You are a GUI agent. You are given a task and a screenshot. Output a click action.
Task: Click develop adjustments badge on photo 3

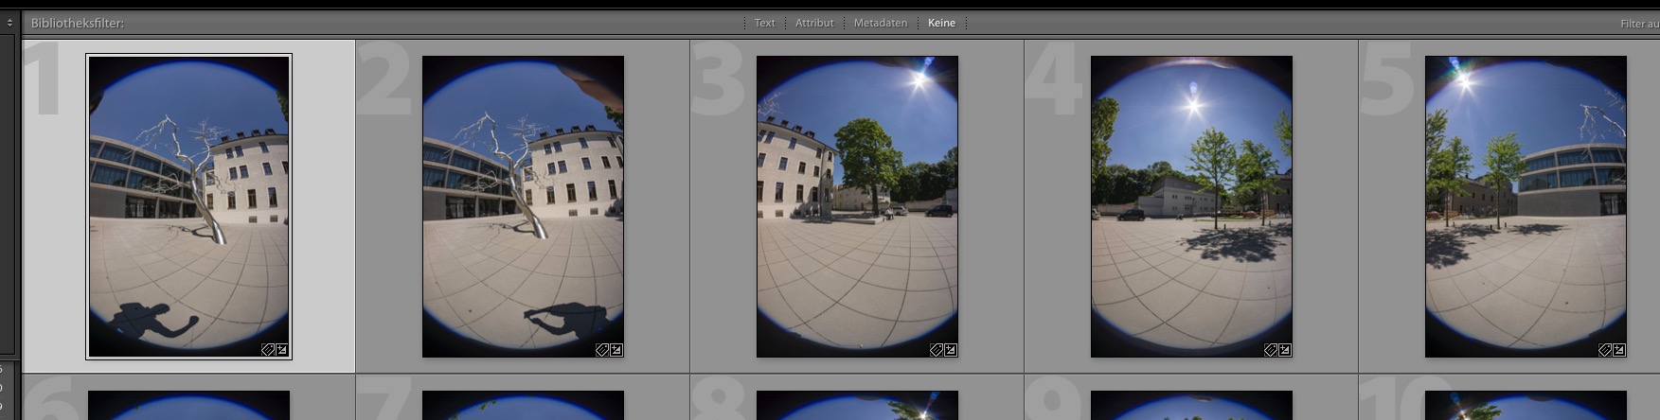tap(951, 350)
